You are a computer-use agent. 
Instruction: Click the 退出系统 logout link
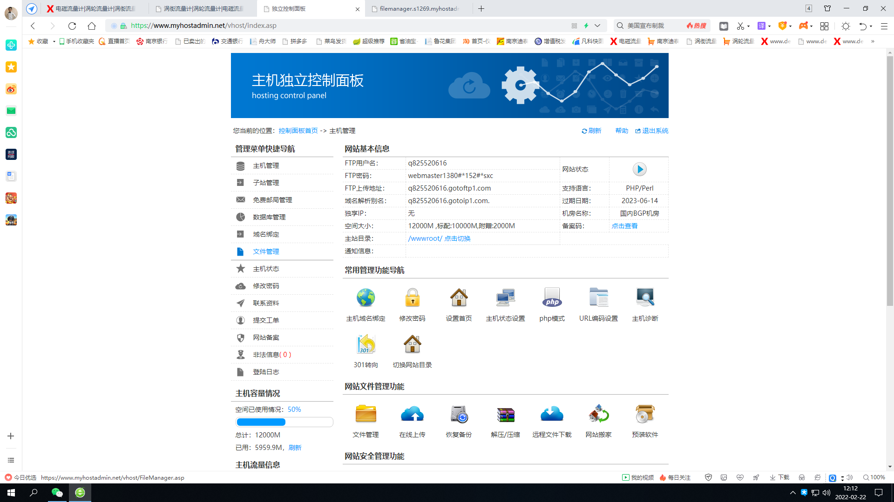click(654, 131)
